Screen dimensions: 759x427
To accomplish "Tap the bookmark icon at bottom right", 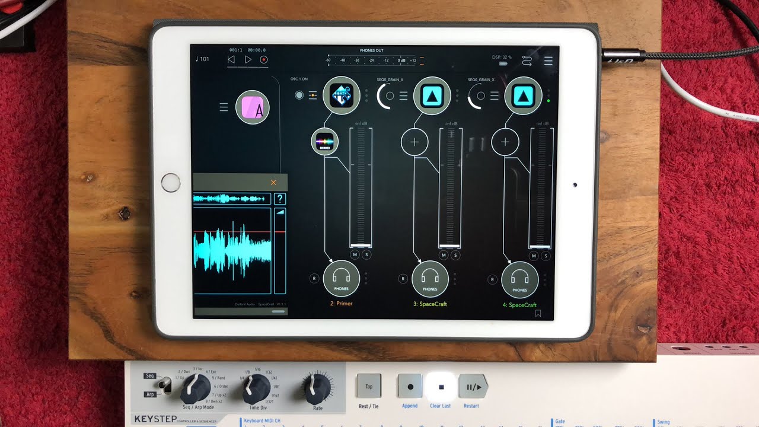I will click(x=538, y=314).
